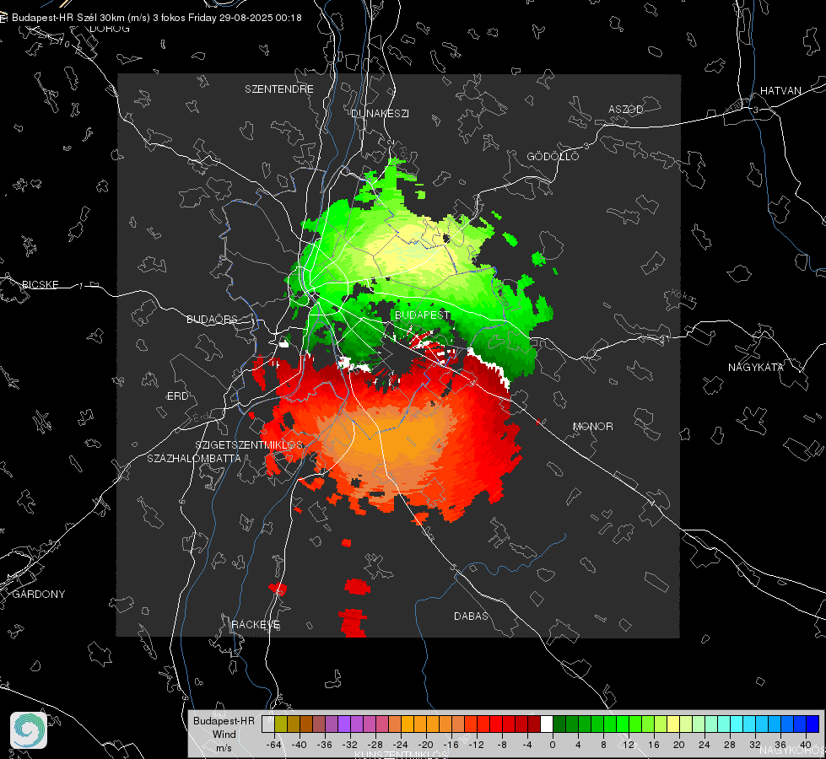Click the -40 legend scale value
This screenshot has width=826, height=759.
tap(300, 746)
